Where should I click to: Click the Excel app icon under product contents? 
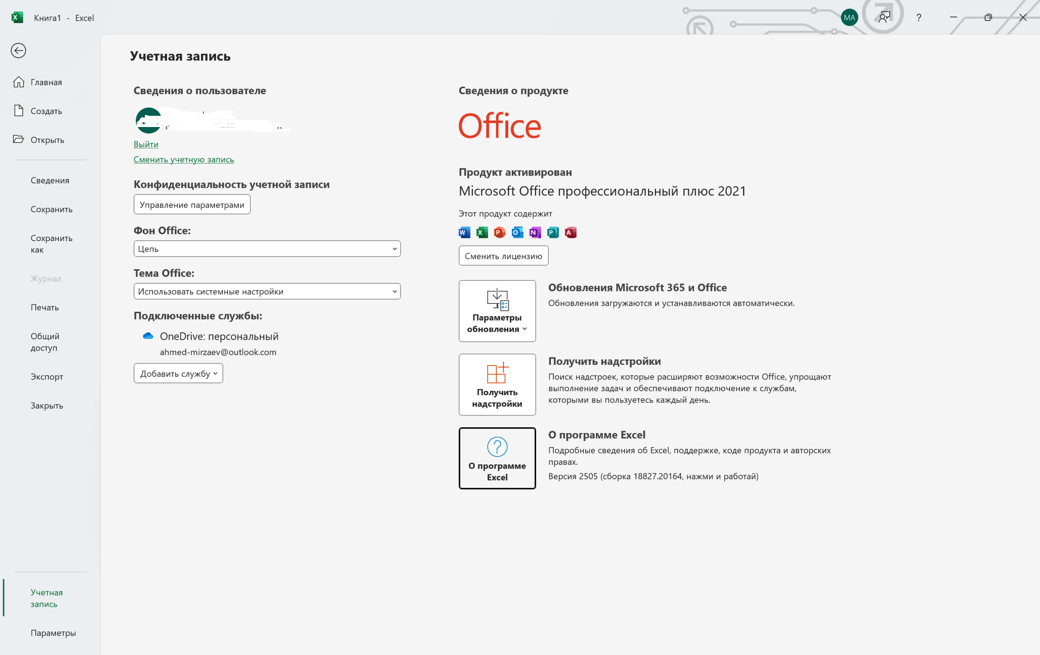482,233
